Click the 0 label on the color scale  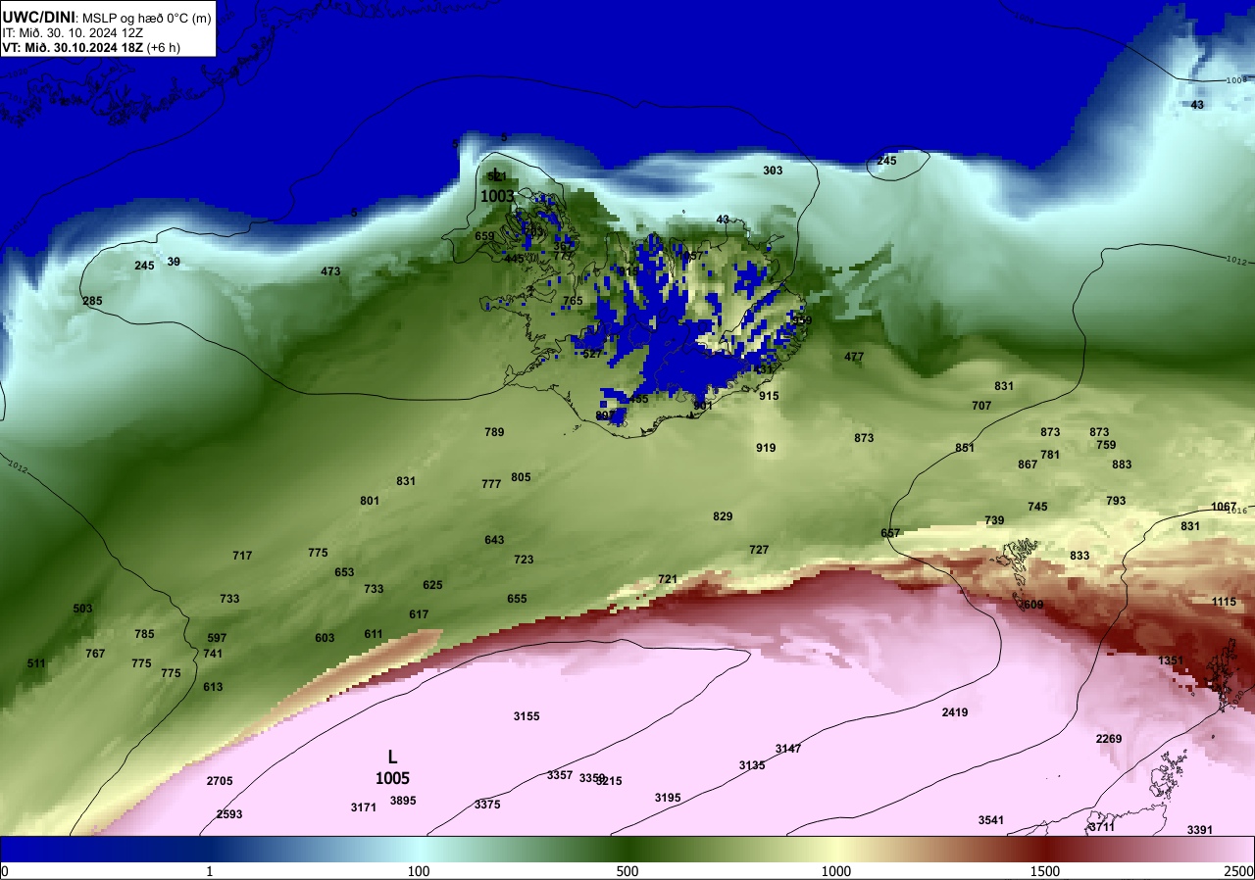[x=4, y=871]
